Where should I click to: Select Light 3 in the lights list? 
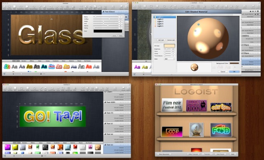pos(160,22)
